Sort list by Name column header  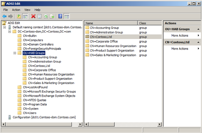pos(111,23)
